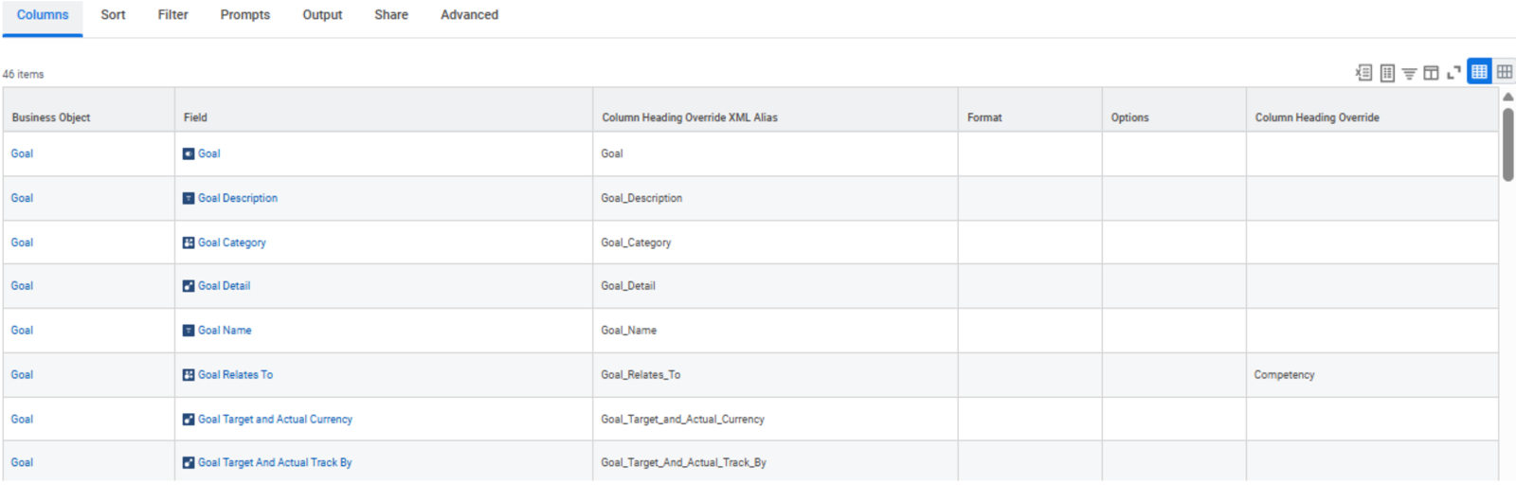Switch to the Sort tab

tap(113, 15)
